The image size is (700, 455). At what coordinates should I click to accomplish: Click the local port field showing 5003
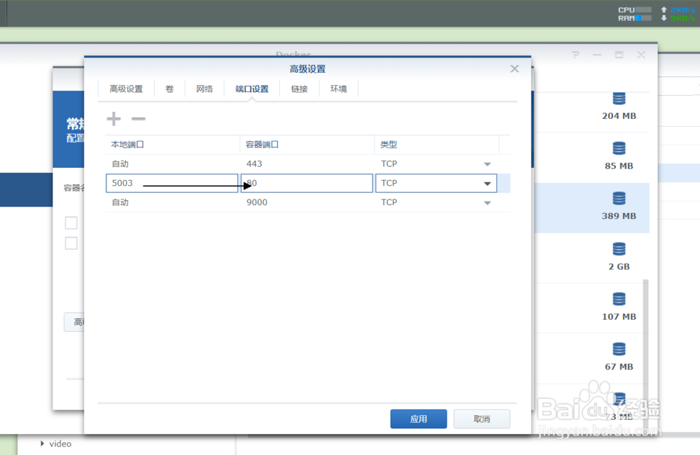pyautogui.click(x=172, y=183)
